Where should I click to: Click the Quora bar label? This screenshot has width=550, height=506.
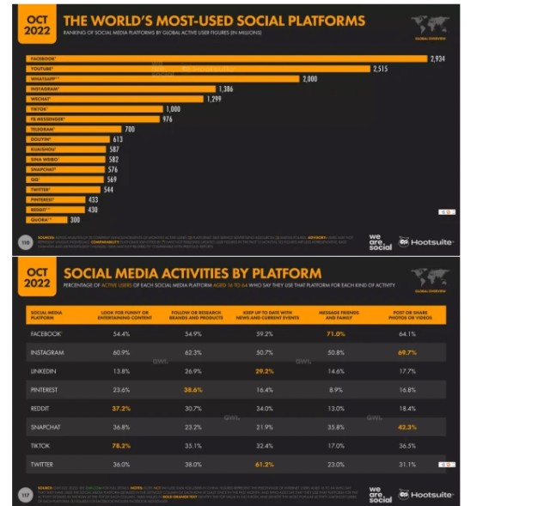(x=40, y=220)
